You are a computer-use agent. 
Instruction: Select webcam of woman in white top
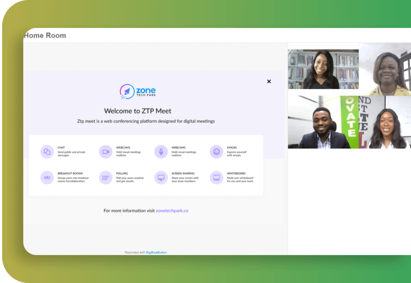[385, 122]
